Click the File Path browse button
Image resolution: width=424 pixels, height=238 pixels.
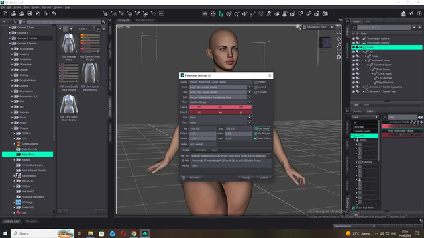pos(269,156)
